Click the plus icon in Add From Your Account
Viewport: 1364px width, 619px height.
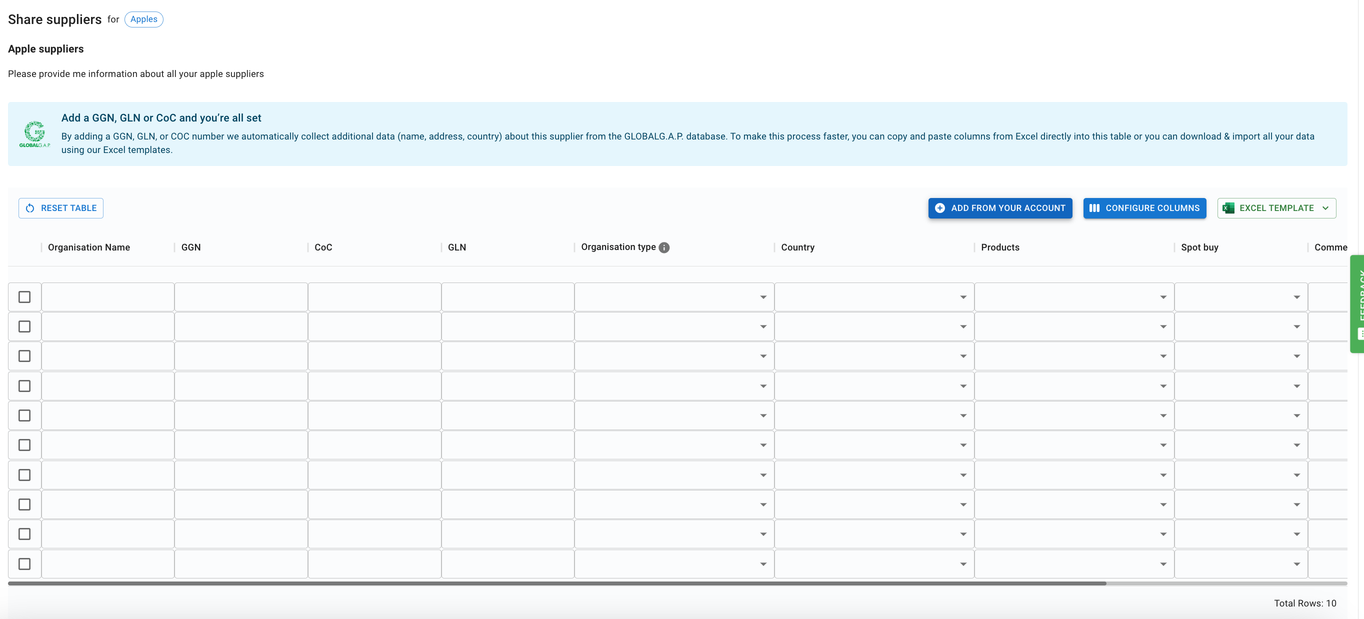coord(940,208)
